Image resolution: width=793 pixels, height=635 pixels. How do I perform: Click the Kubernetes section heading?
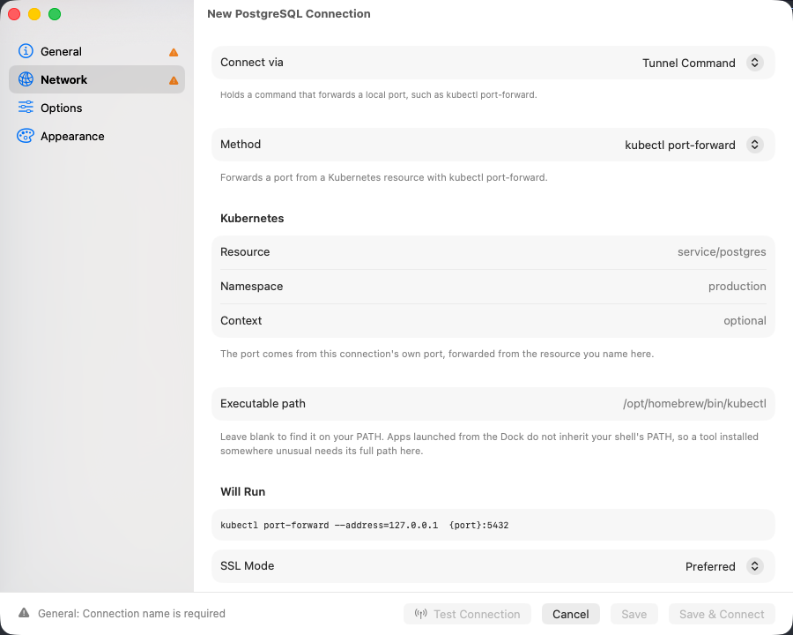(x=252, y=218)
